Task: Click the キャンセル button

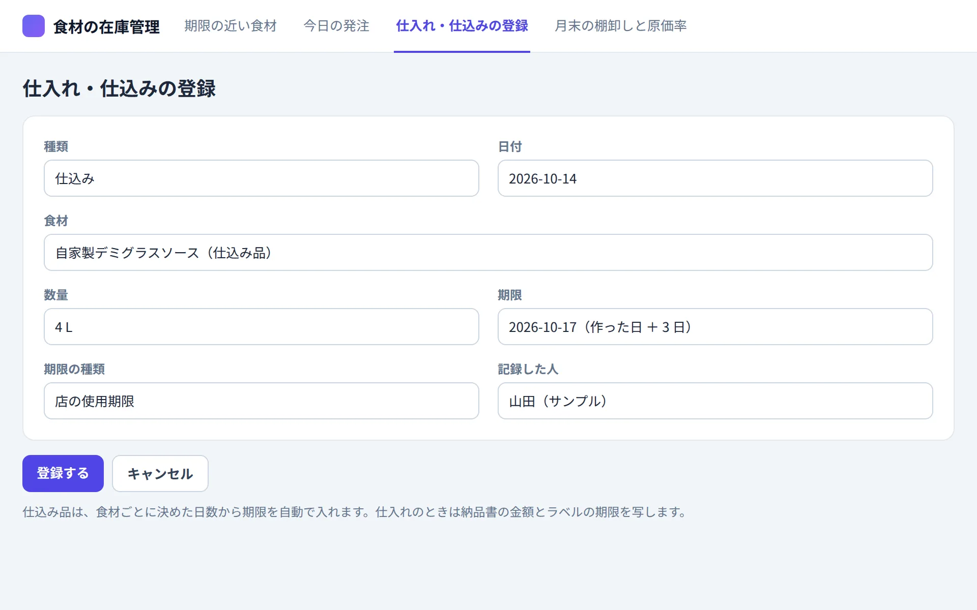Action: point(160,473)
